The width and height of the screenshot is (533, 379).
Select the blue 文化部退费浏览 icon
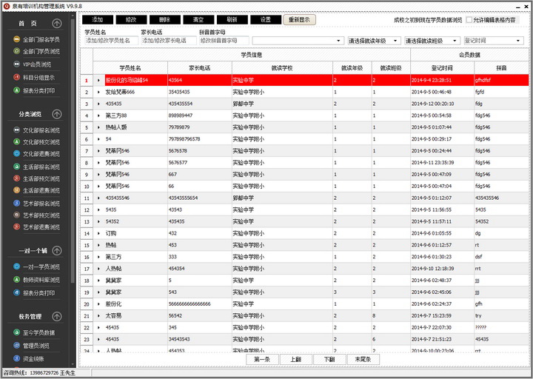[16, 153]
